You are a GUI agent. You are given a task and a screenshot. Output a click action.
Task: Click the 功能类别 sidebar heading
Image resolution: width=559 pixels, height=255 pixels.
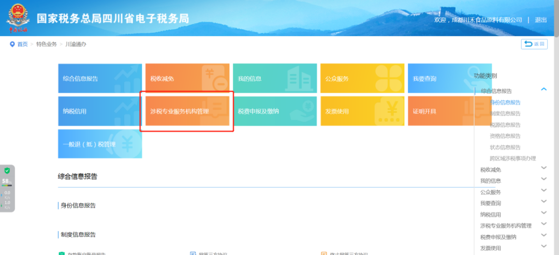click(485, 76)
